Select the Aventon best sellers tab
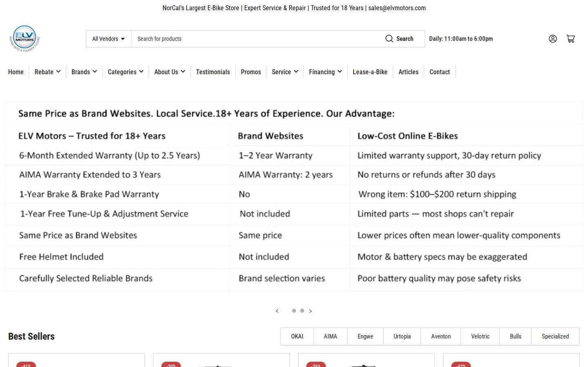The image size is (588, 367). [441, 336]
